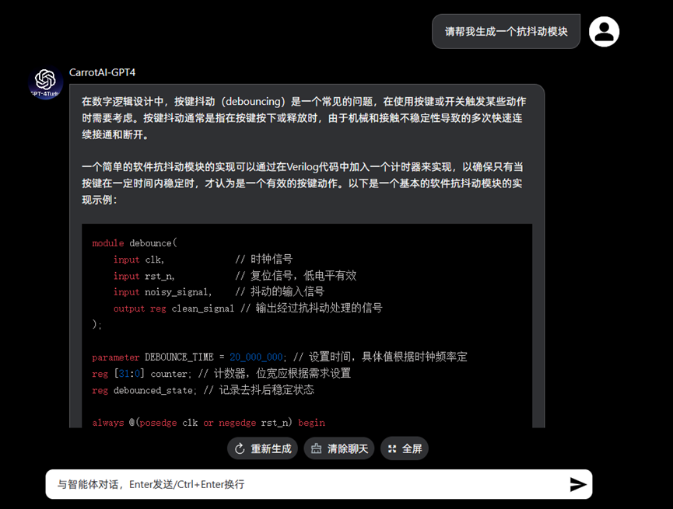The height and width of the screenshot is (509, 673).
Task: Click the CarrotAI GPT-4 Turbo avatar logo
Action: click(45, 82)
